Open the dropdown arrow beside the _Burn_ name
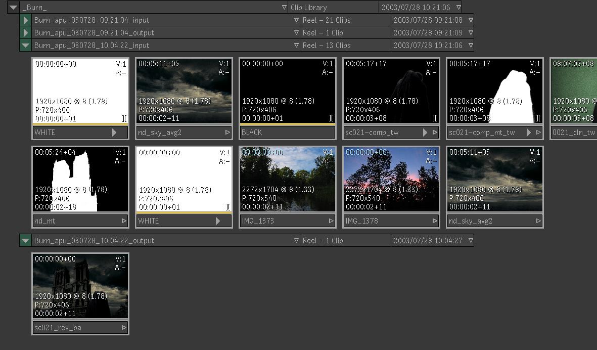This screenshot has height=350, width=597. [x=284, y=7]
